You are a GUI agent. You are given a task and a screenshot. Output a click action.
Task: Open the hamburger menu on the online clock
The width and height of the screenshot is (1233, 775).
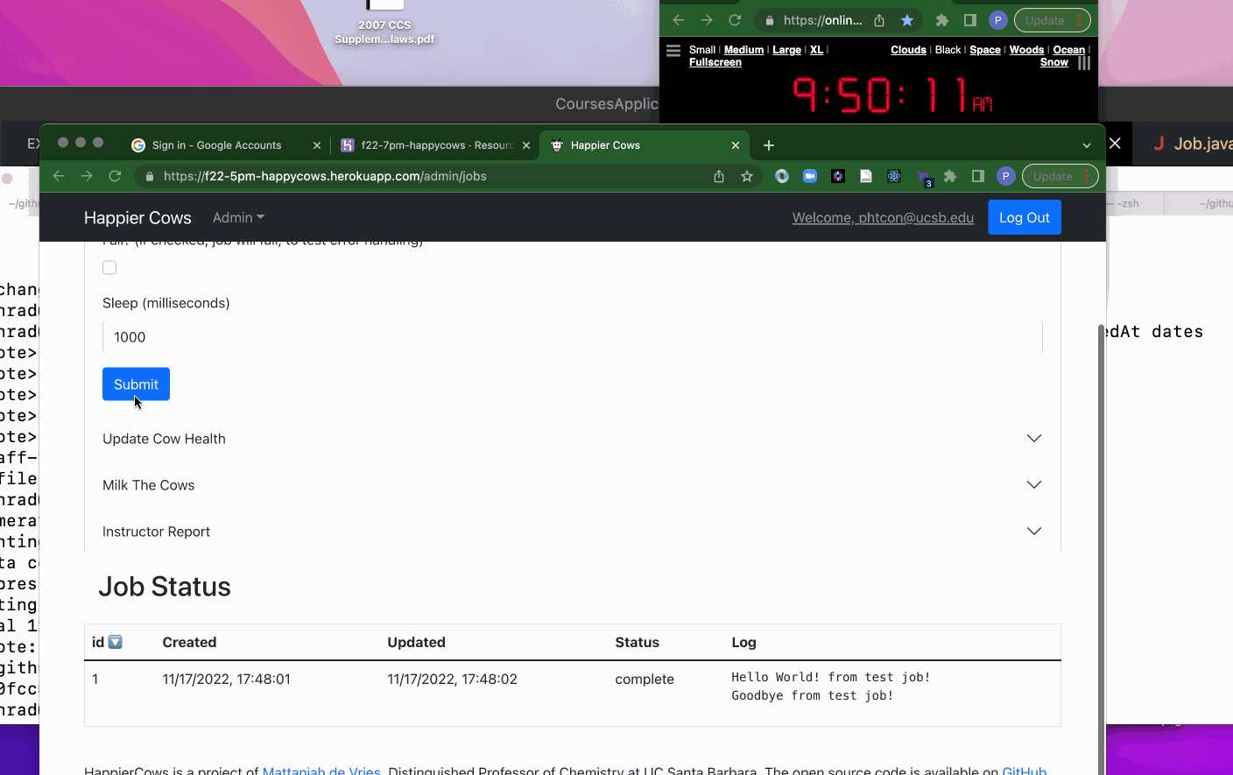click(x=673, y=50)
